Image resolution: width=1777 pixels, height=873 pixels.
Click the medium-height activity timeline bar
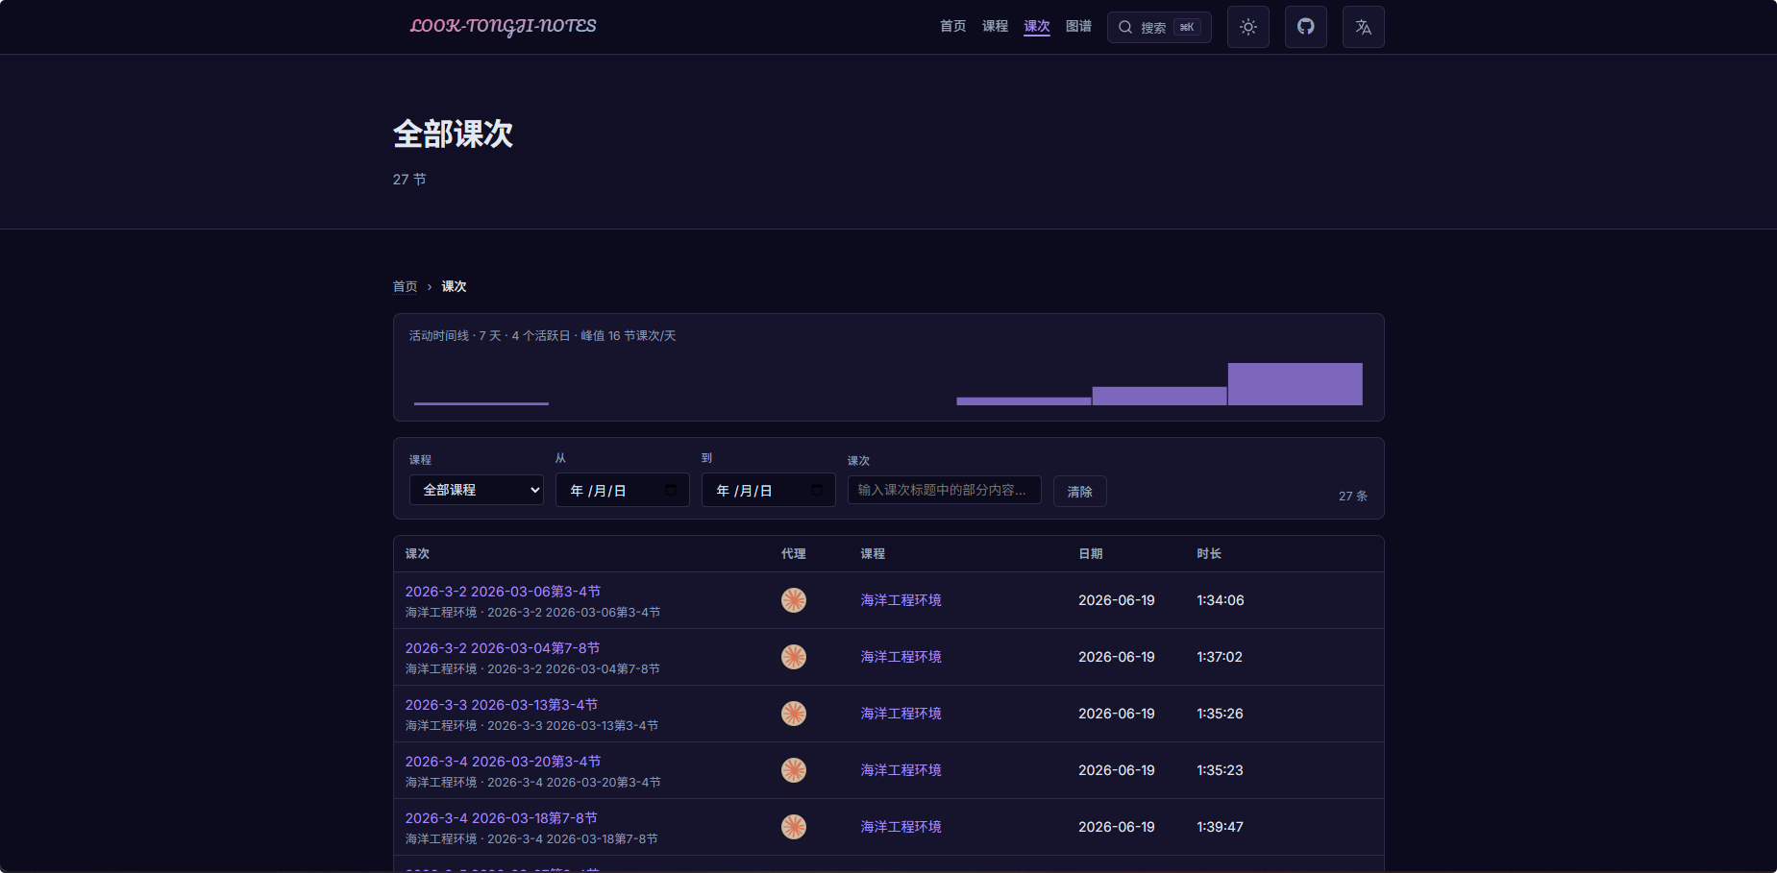tap(1159, 396)
